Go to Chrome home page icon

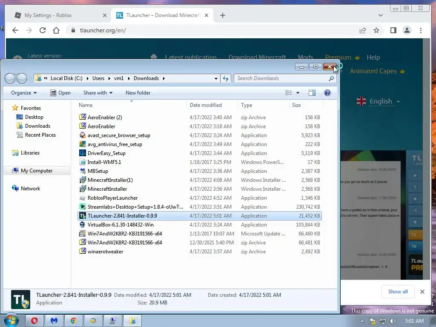56,30
